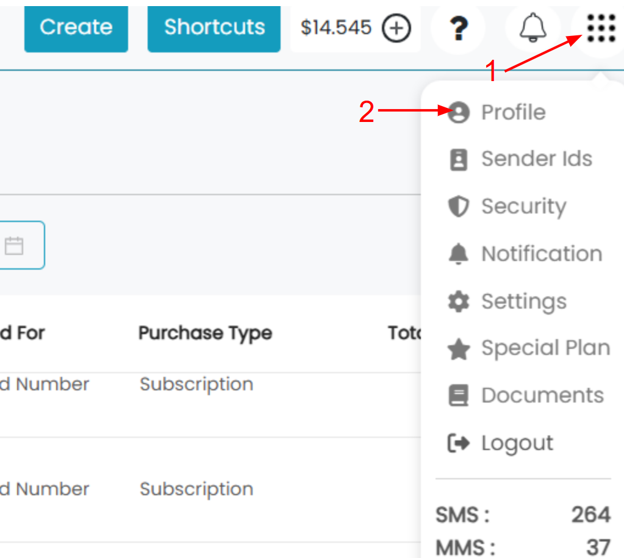The width and height of the screenshot is (624, 558).
Task: Click the Documents book icon
Action: (459, 396)
